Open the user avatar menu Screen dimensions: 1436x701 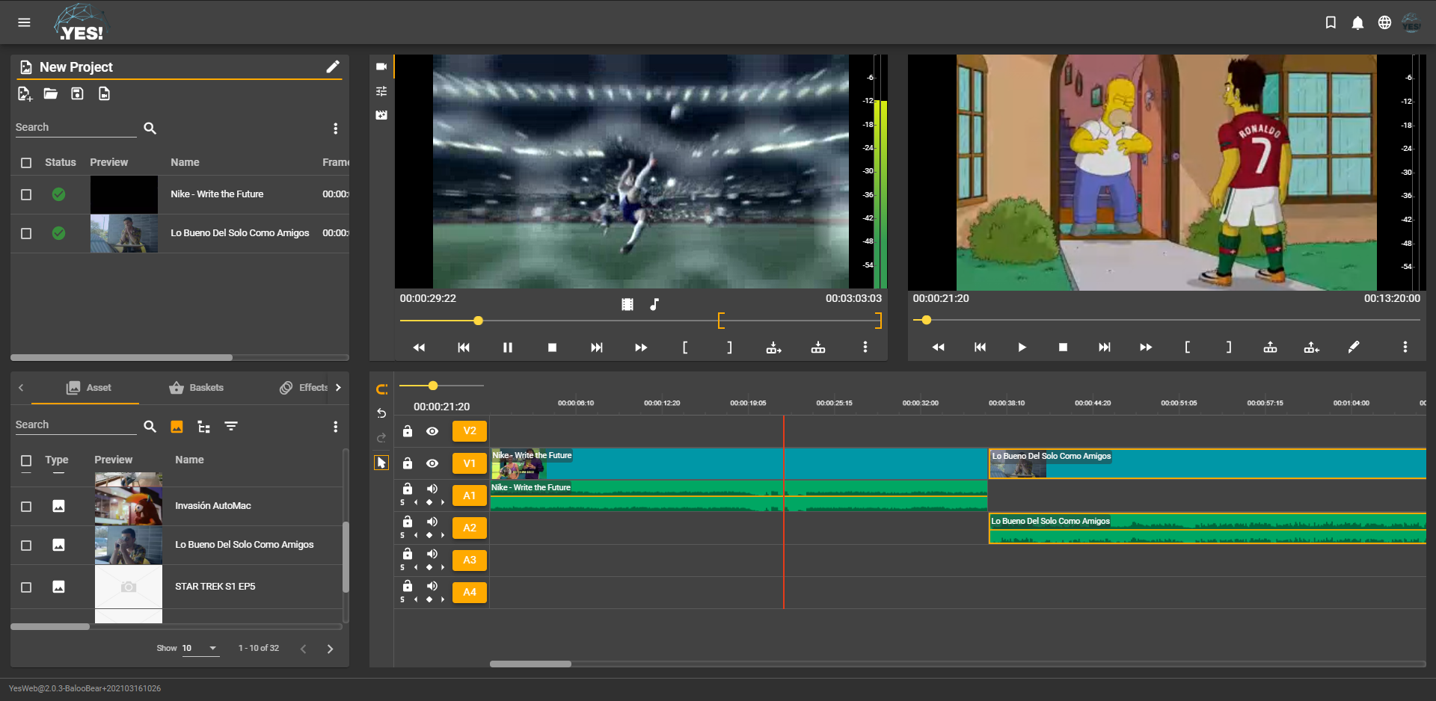tap(1411, 23)
